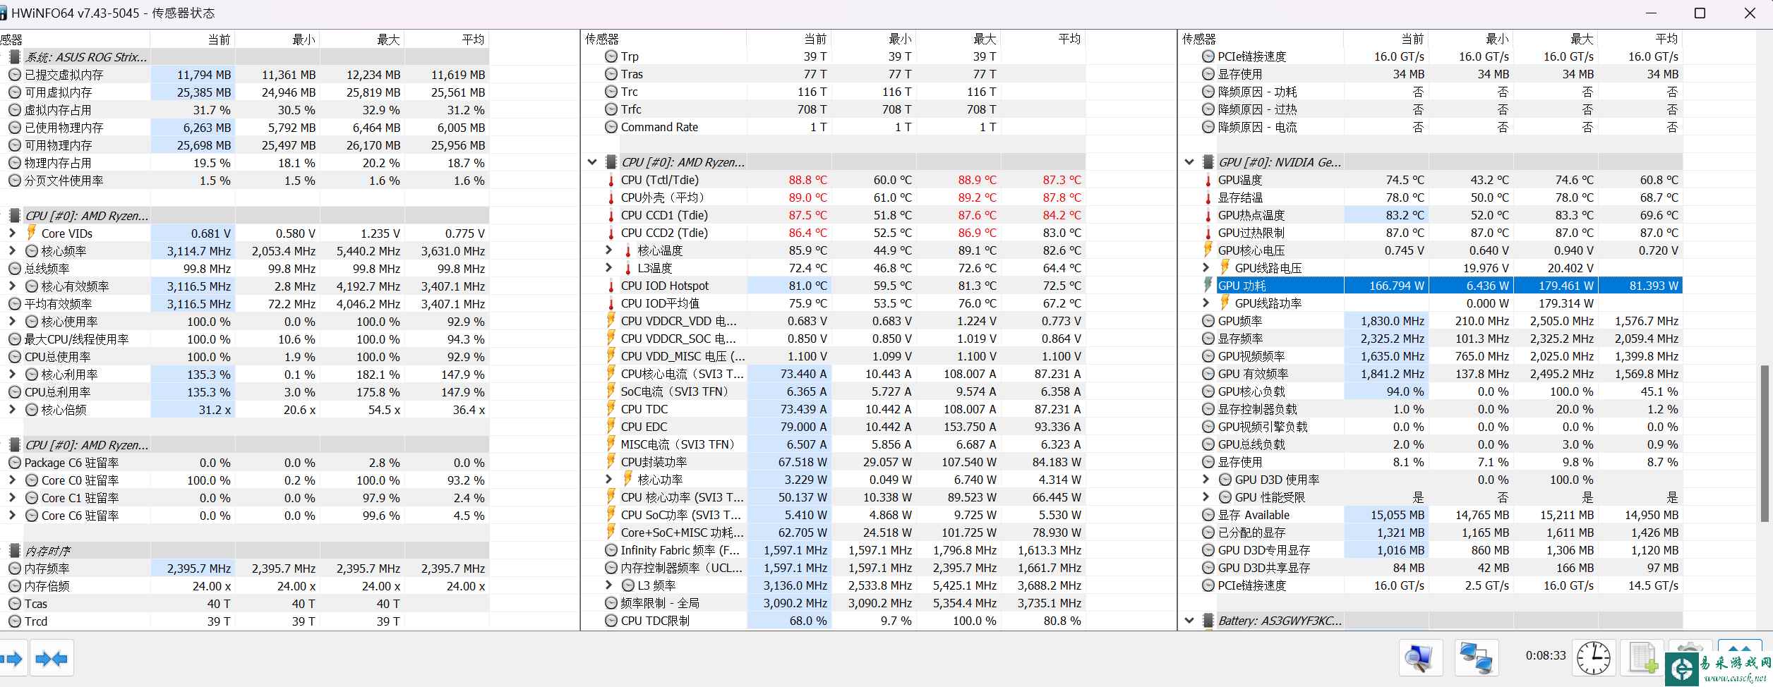Click 当前 column header in left panel
The image size is (1773, 687).
coord(192,39)
